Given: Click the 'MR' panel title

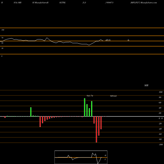Looking at the screenshot, I should click(146, 85).
